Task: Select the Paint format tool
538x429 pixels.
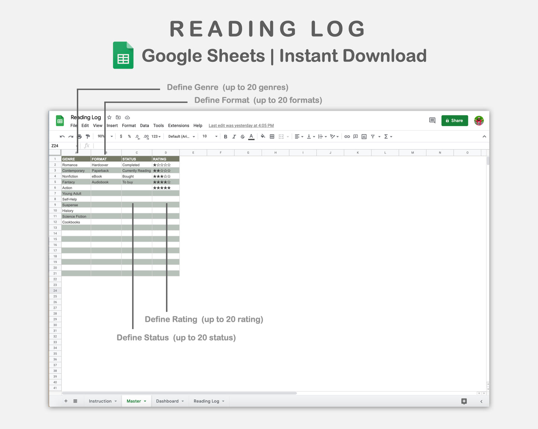Action: tap(88, 136)
